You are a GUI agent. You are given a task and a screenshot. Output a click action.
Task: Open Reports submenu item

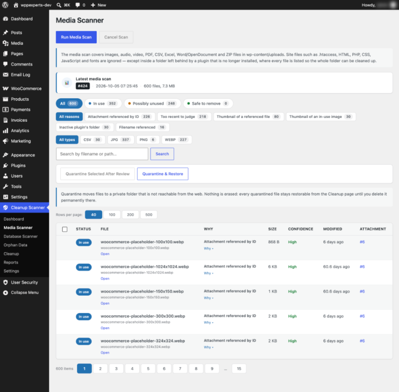pyautogui.click(x=11, y=263)
